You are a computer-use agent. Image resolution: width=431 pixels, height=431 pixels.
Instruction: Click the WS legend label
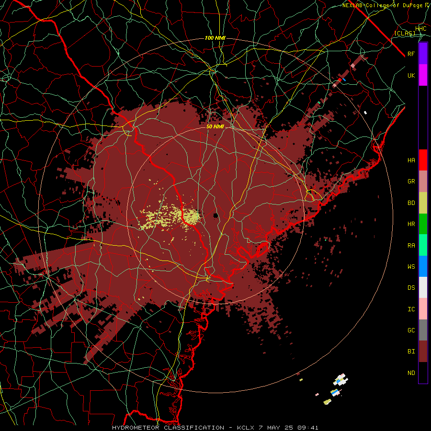(411, 266)
